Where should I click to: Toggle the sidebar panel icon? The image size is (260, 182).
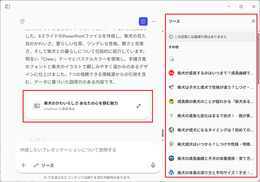(8, 6)
